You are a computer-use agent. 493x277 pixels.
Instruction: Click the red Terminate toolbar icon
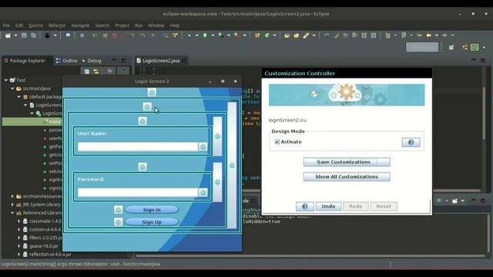115,35
